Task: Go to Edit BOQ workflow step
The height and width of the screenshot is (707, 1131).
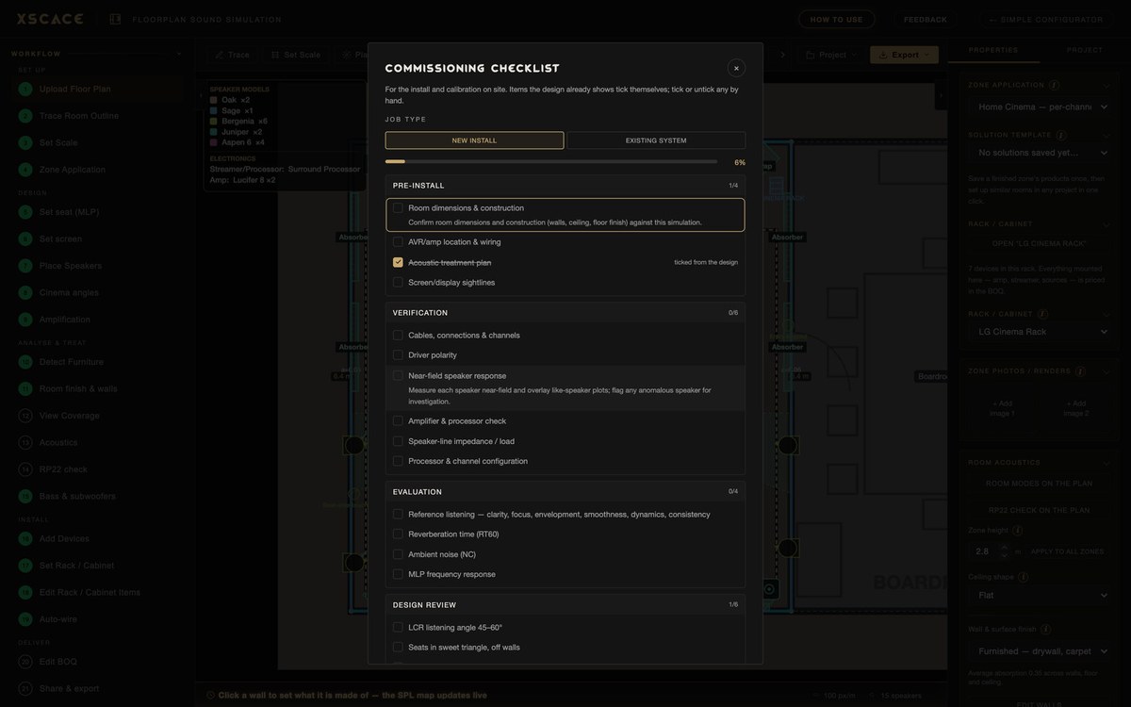Action: (x=95, y=662)
